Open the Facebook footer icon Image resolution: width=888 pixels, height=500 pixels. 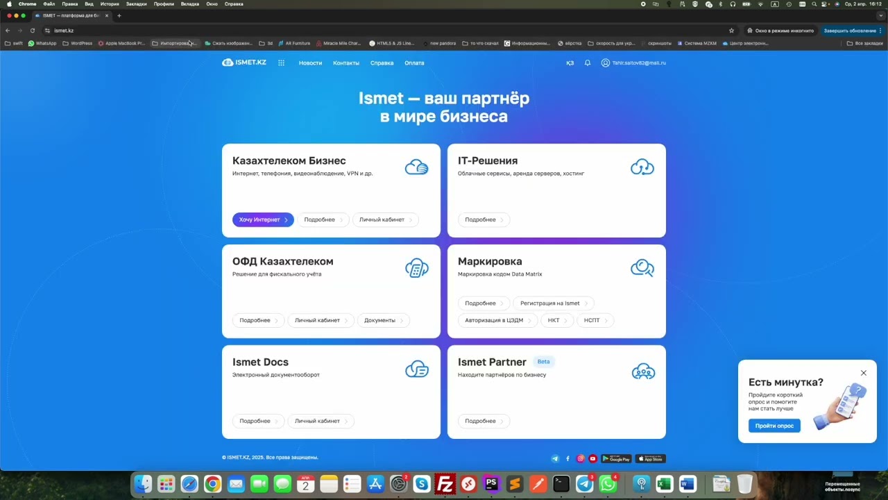click(x=567, y=458)
